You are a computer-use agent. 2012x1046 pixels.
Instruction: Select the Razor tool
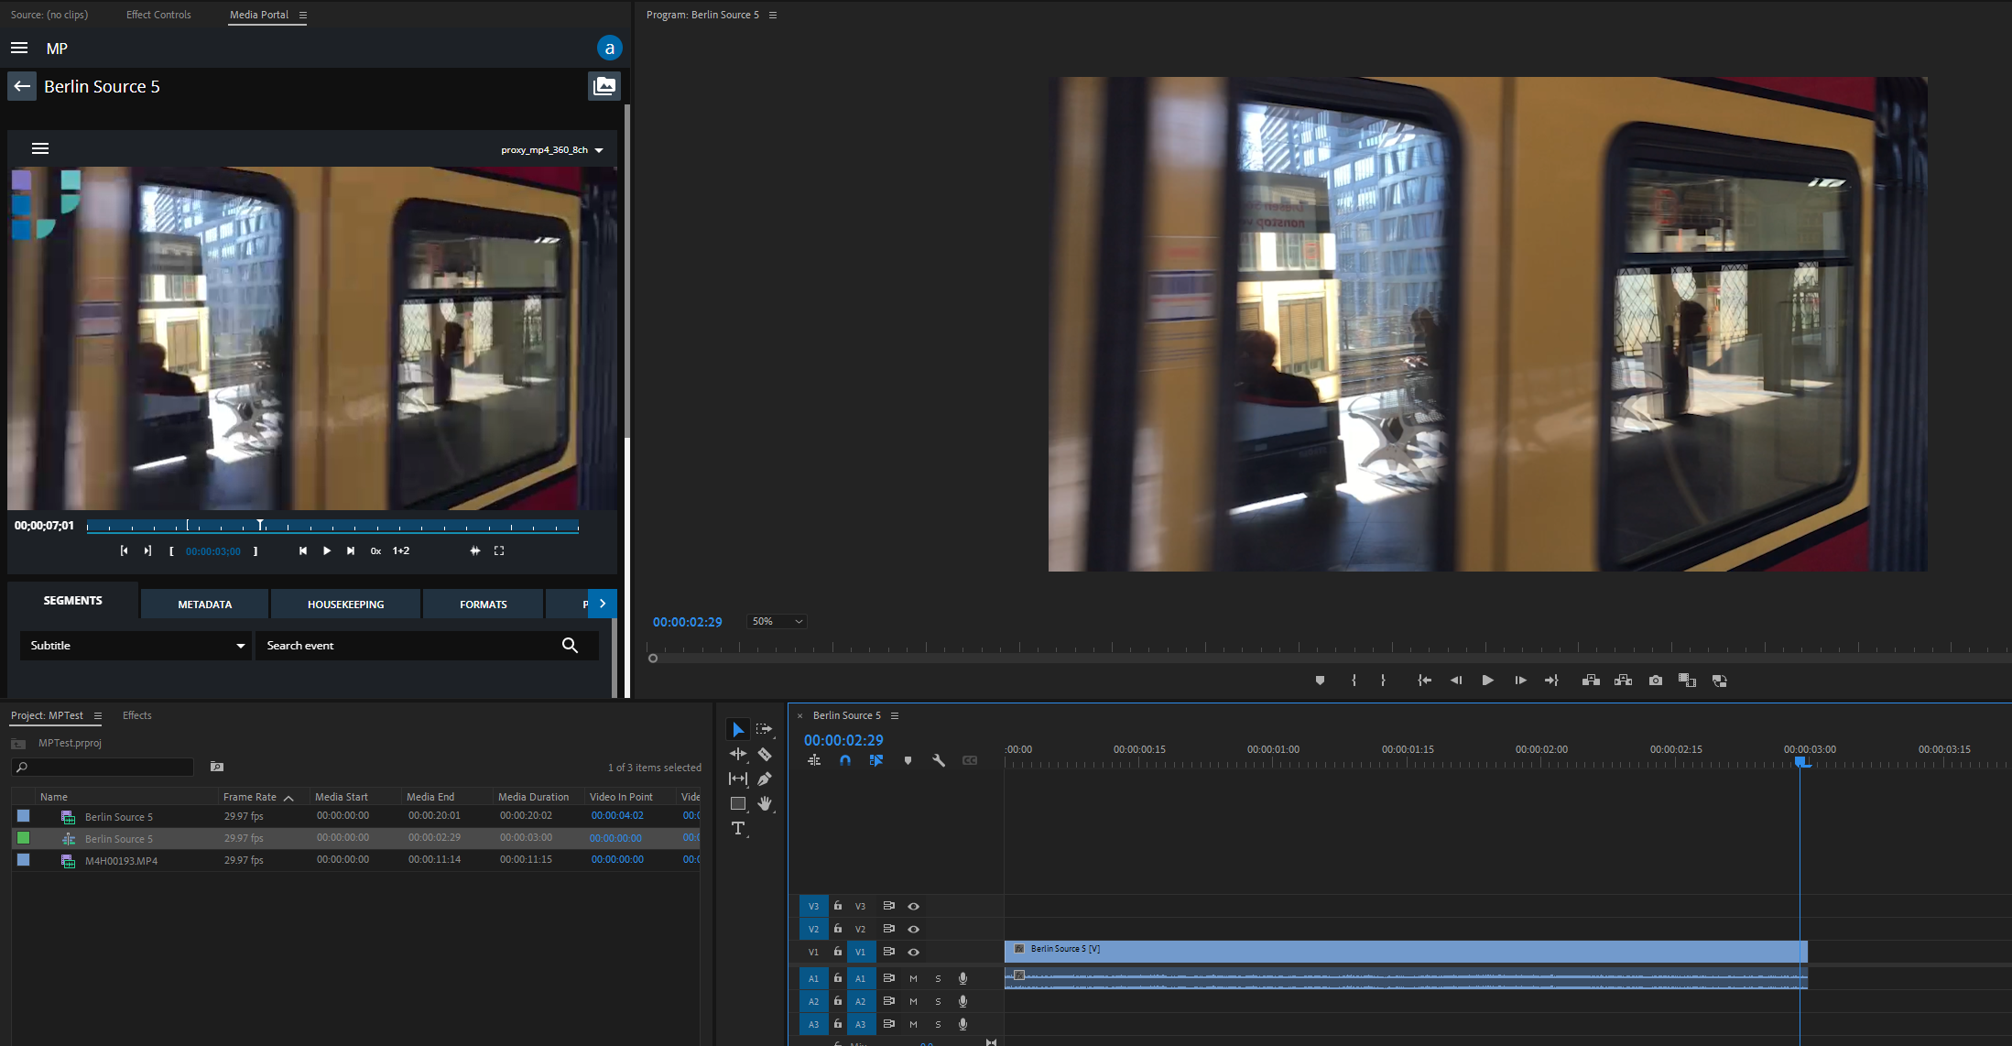(765, 755)
